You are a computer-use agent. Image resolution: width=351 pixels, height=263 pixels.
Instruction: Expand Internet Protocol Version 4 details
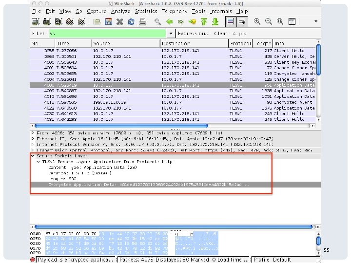tap(33, 145)
